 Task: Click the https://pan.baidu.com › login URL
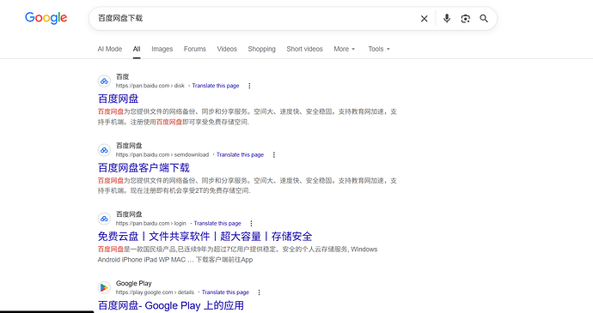151,224
